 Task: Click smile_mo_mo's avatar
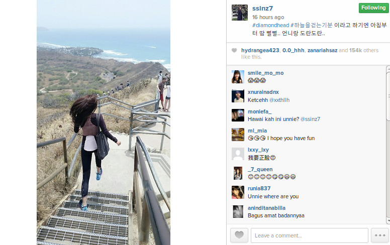pyautogui.click(x=238, y=76)
